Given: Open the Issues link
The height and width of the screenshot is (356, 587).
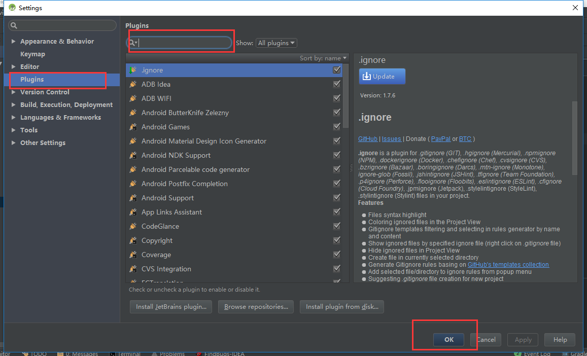Looking at the screenshot, I should point(391,139).
